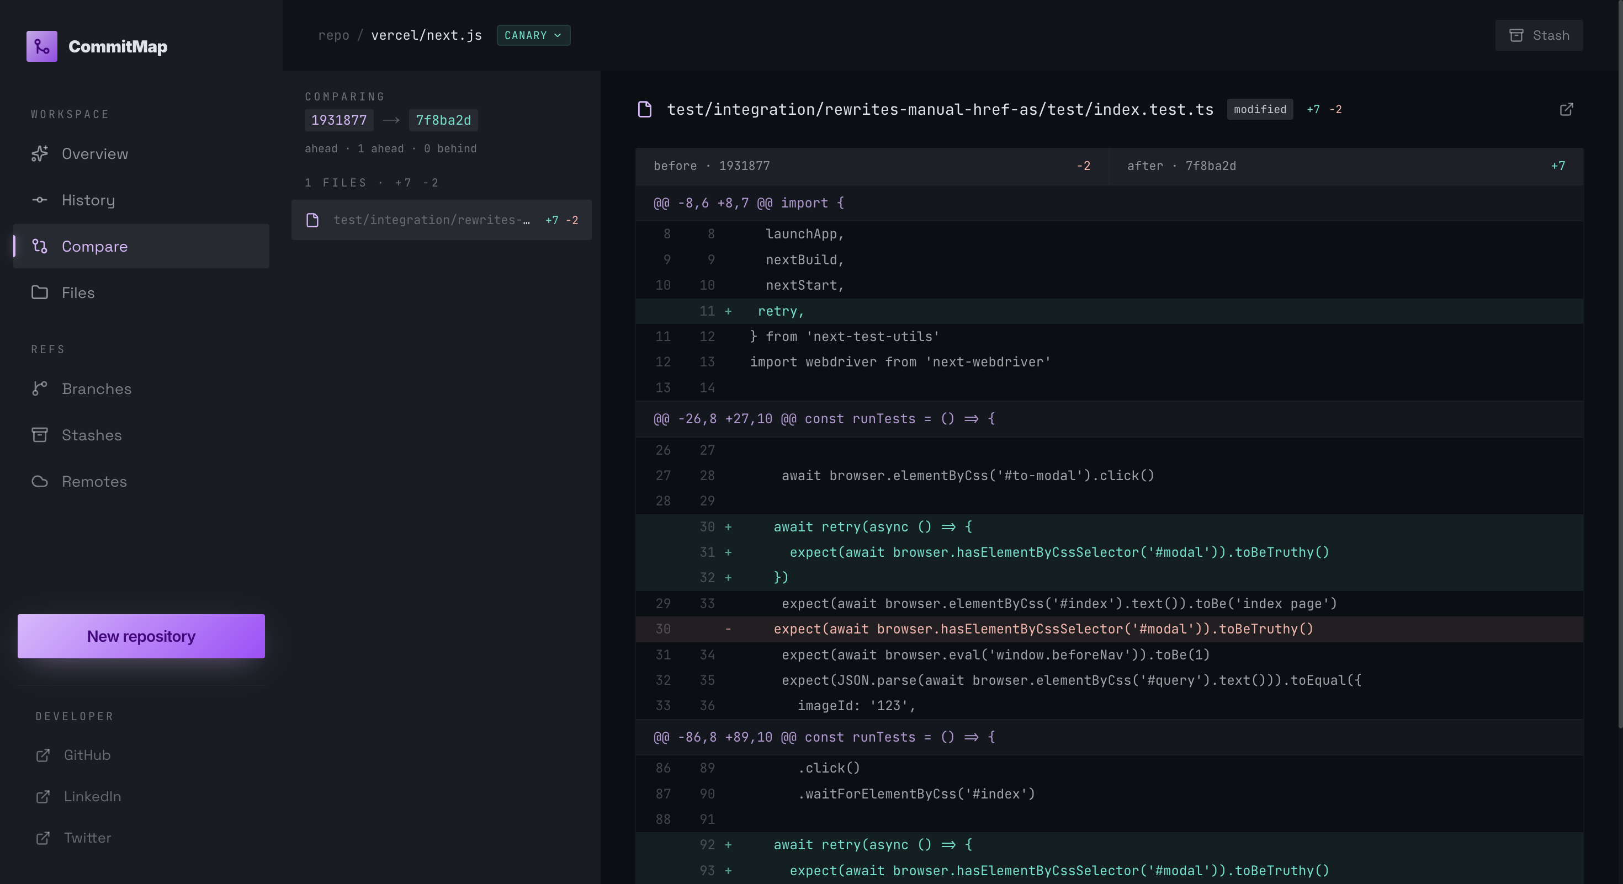
Task: Click file icon beside diff header path
Action: point(645,110)
